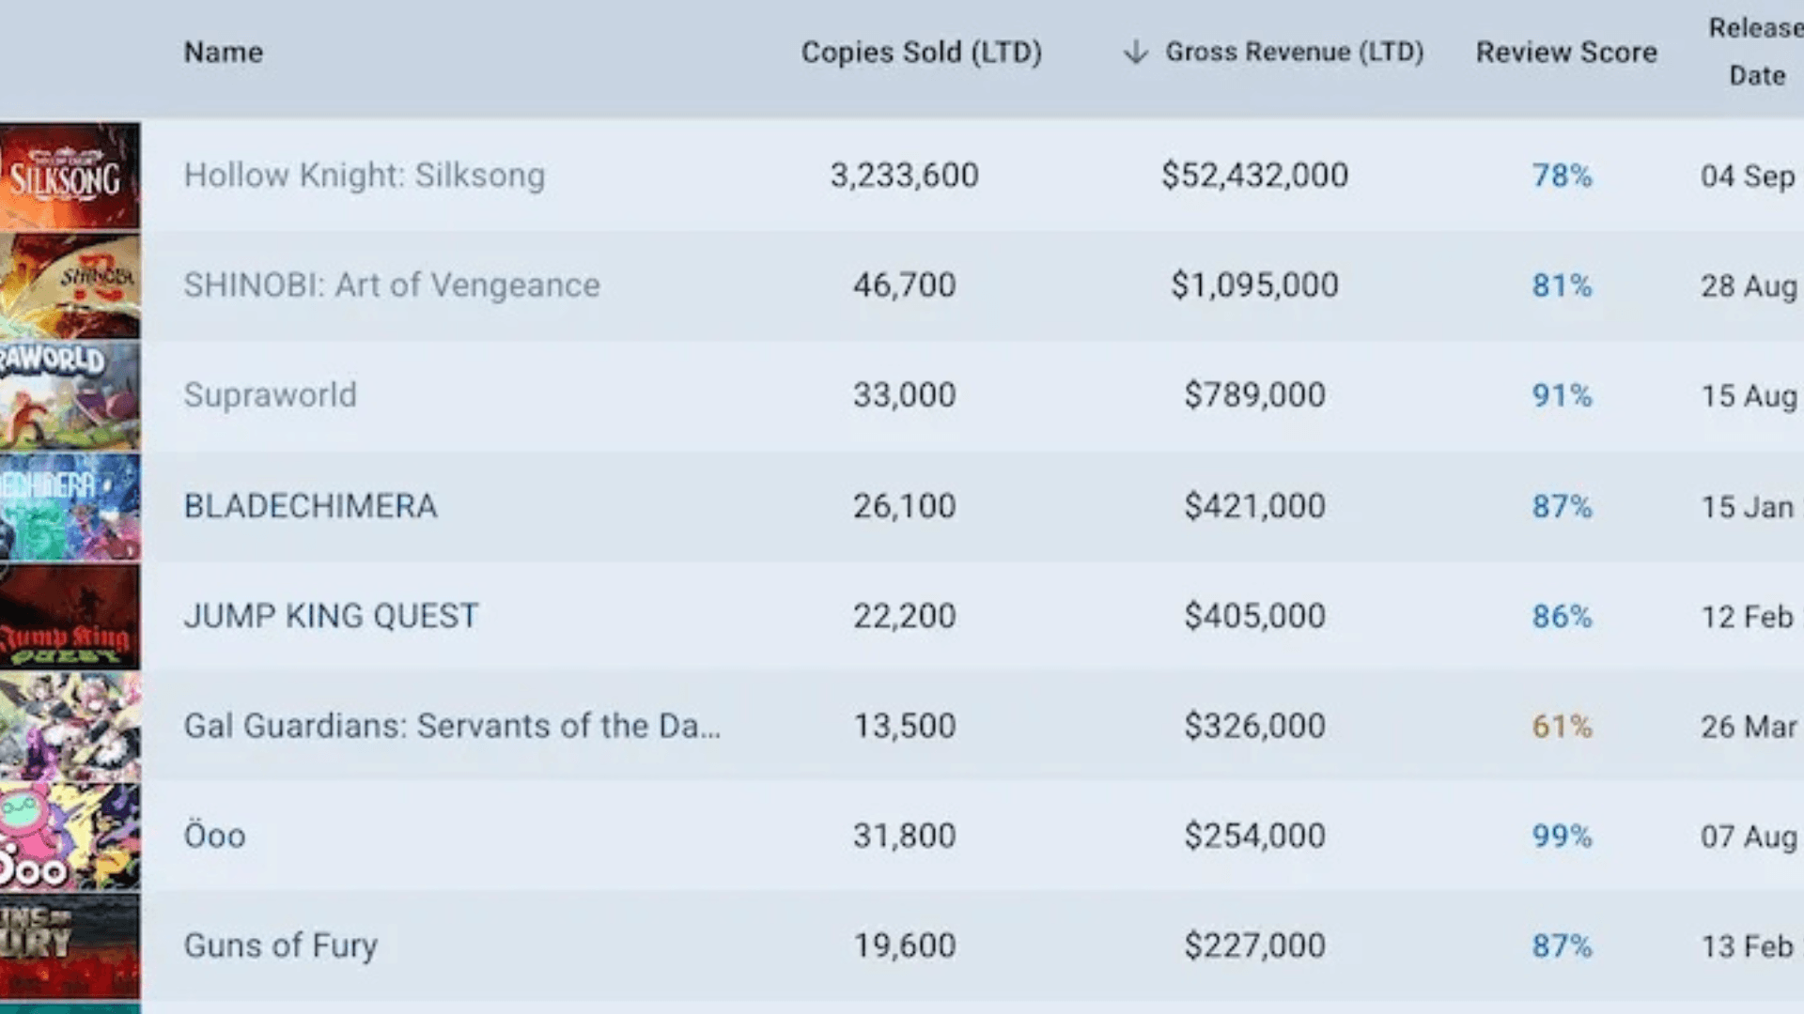Open SHINOBI: Art of Vengeance link
The height and width of the screenshot is (1014, 1804).
391,285
